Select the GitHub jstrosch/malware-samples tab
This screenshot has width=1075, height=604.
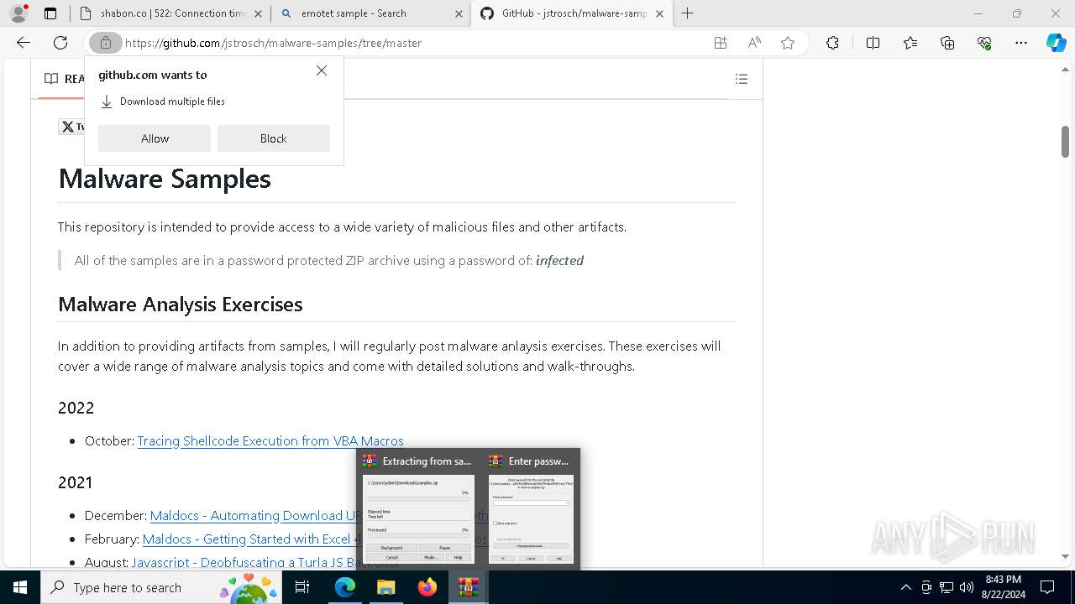point(571,13)
